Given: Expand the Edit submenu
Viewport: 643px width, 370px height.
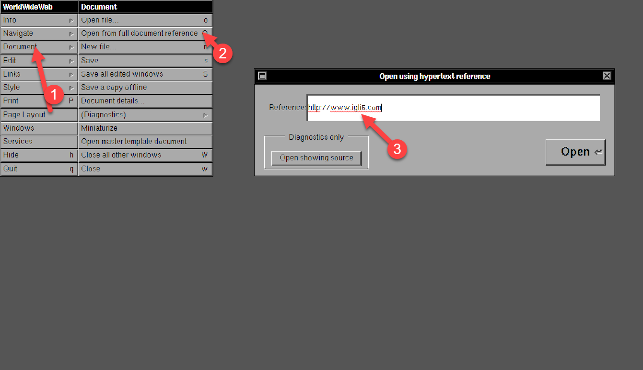Looking at the screenshot, I should click(x=38, y=61).
